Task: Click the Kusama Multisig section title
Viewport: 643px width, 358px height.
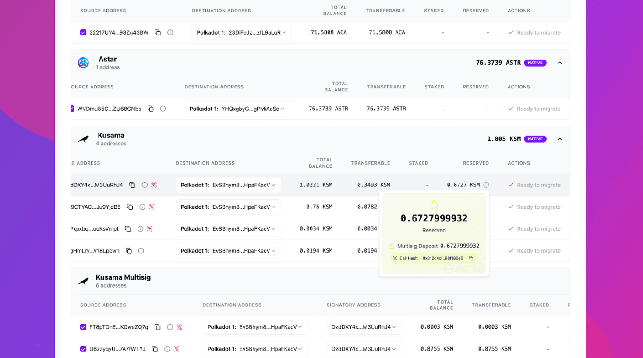Action: coord(123,277)
